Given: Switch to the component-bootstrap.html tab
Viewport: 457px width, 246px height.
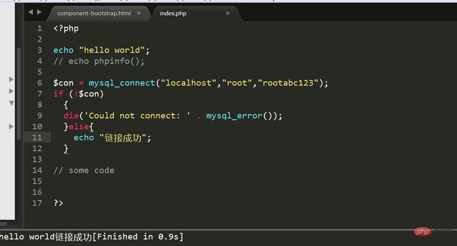Looking at the screenshot, I should pyautogui.click(x=94, y=14).
